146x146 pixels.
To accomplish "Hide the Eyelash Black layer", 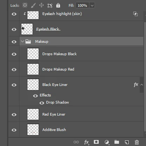I will pyautogui.click(x=14, y=29).
